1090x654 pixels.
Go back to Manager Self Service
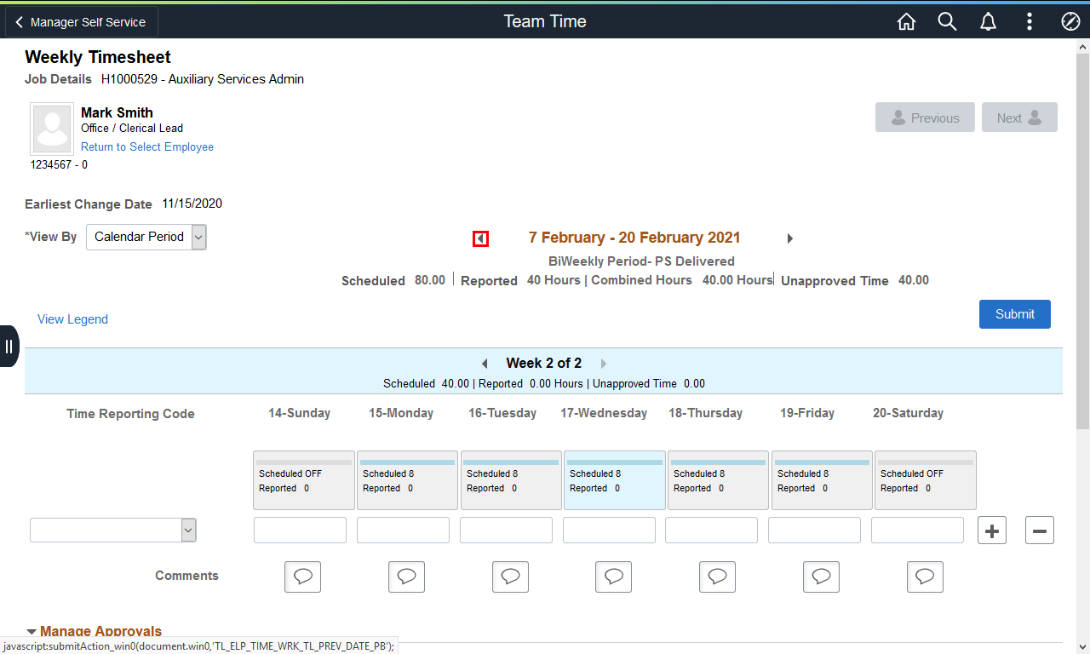point(82,22)
